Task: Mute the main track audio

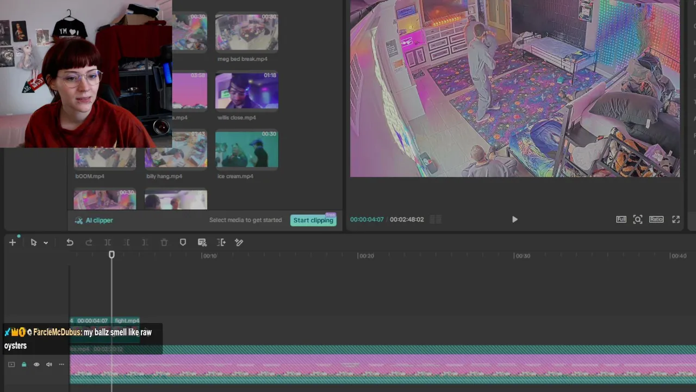Action: [x=49, y=364]
